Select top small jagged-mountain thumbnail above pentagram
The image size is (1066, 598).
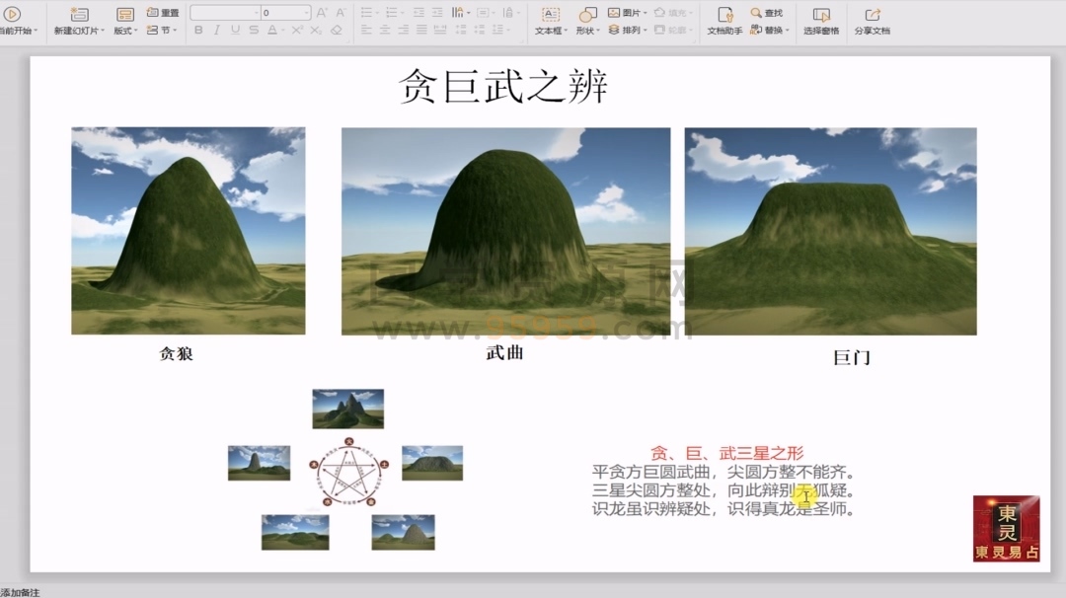point(348,409)
